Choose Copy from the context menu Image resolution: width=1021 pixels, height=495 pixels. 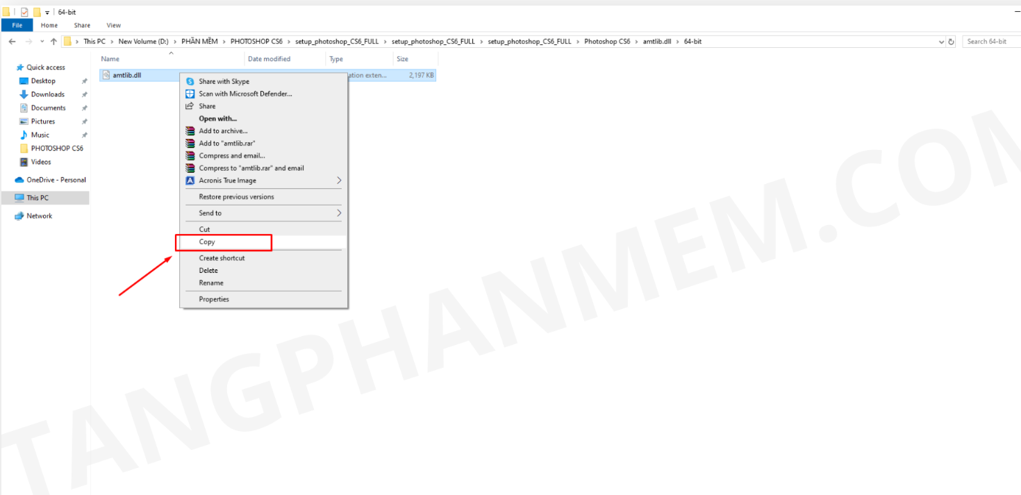207,242
